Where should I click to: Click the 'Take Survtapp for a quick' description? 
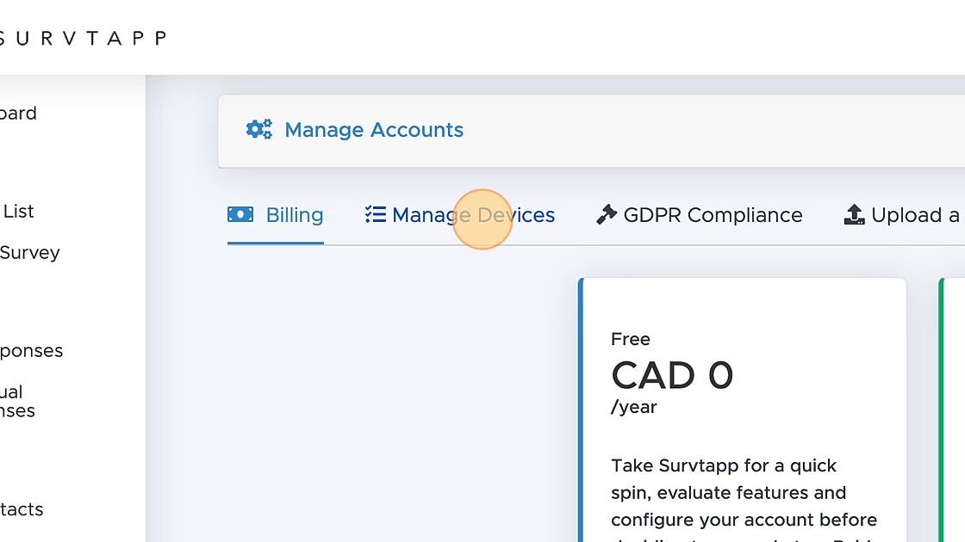click(x=724, y=465)
